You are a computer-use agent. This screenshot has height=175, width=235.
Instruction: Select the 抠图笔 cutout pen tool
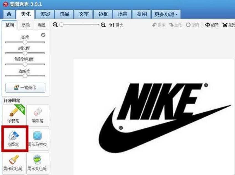(14, 139)
